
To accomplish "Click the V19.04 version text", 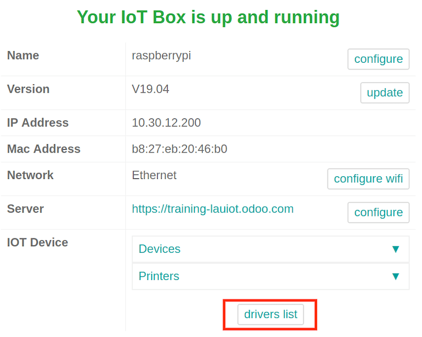I will coord(150,89).
